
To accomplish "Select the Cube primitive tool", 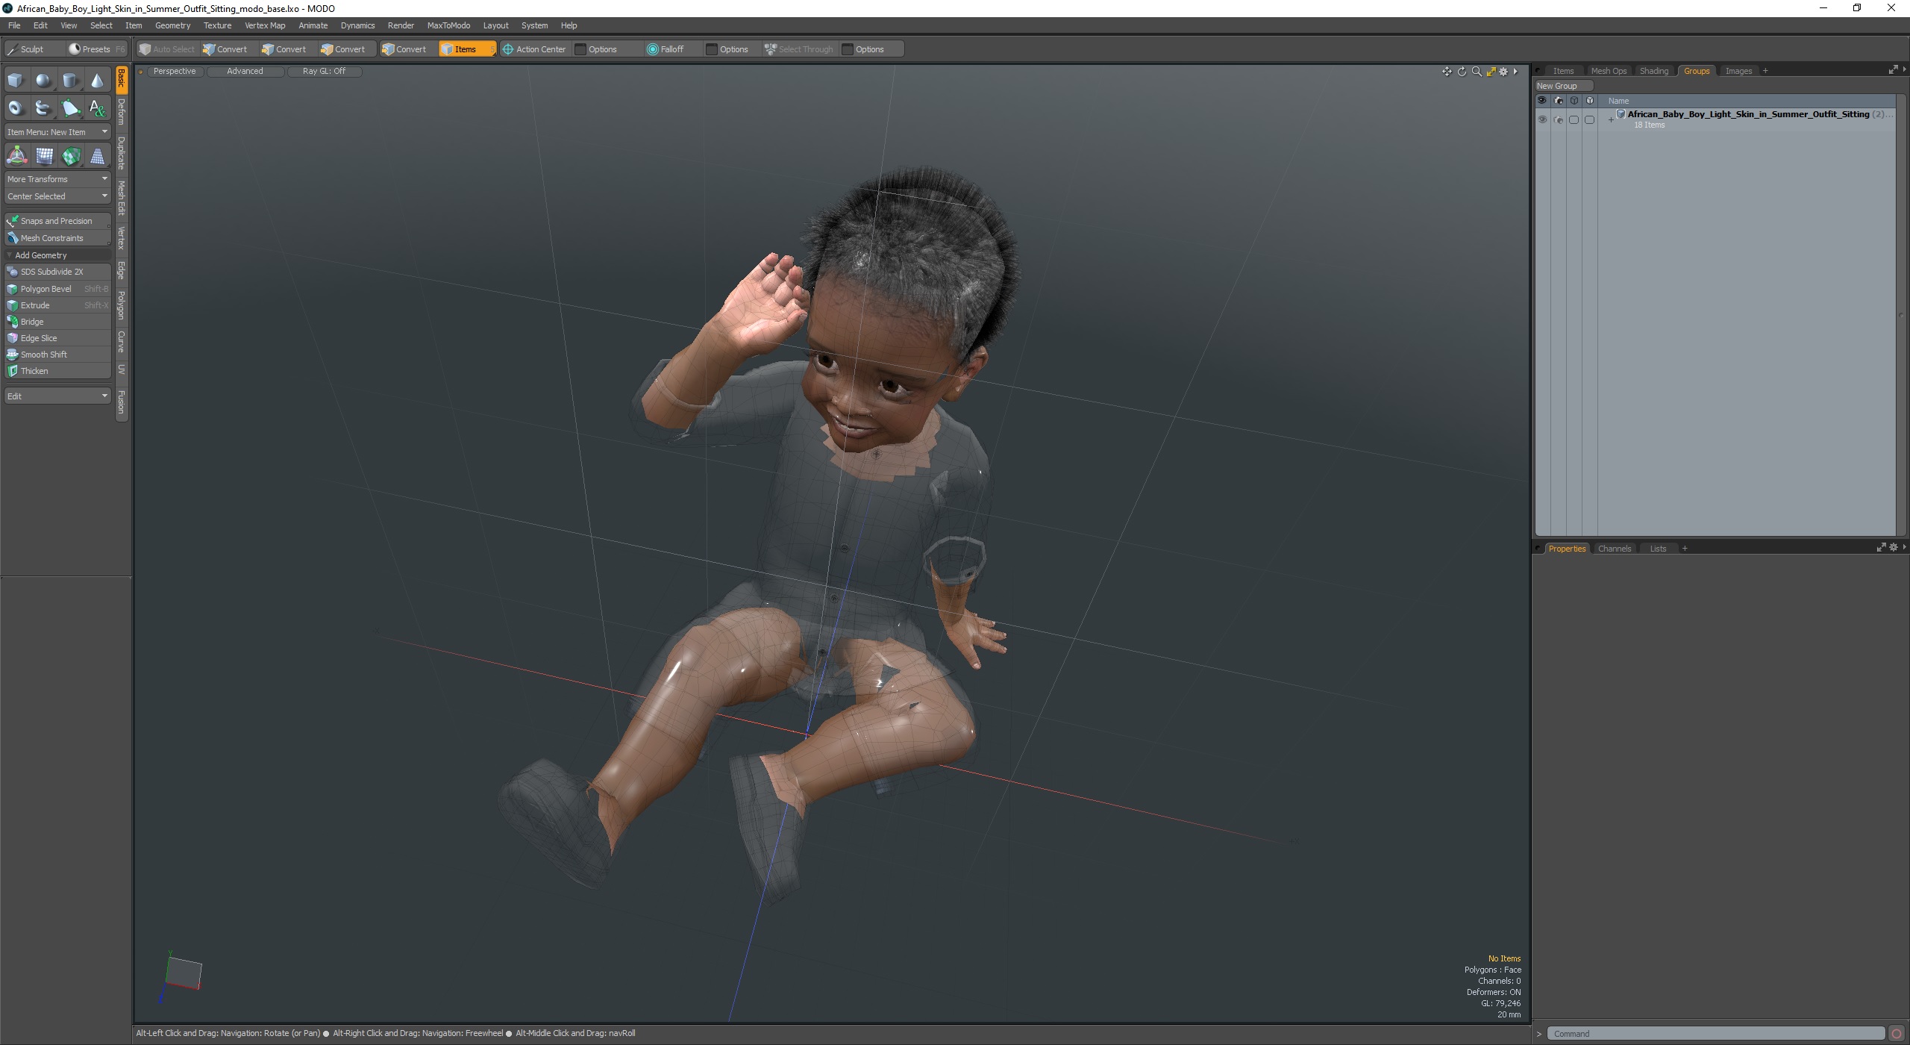I will [x=16, y=81].
